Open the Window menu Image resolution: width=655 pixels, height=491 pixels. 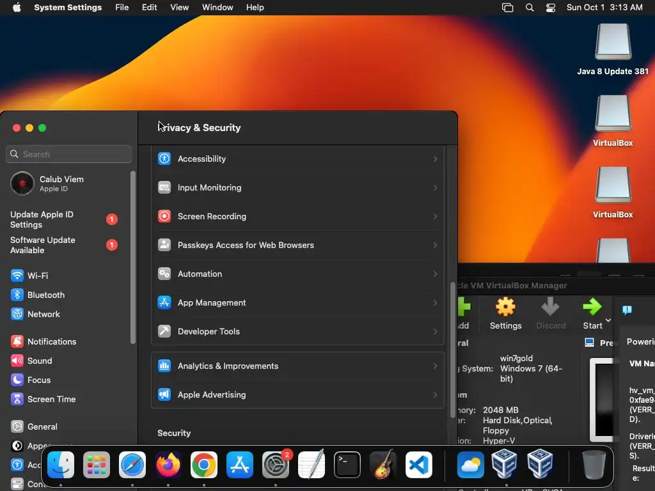click(217, 8)
